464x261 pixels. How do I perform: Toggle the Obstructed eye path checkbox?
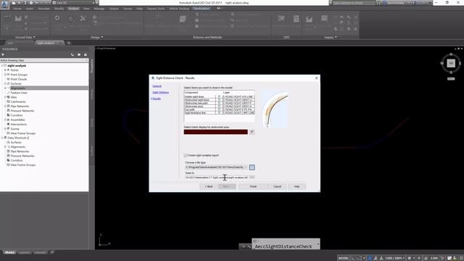(x=219, y=103)
